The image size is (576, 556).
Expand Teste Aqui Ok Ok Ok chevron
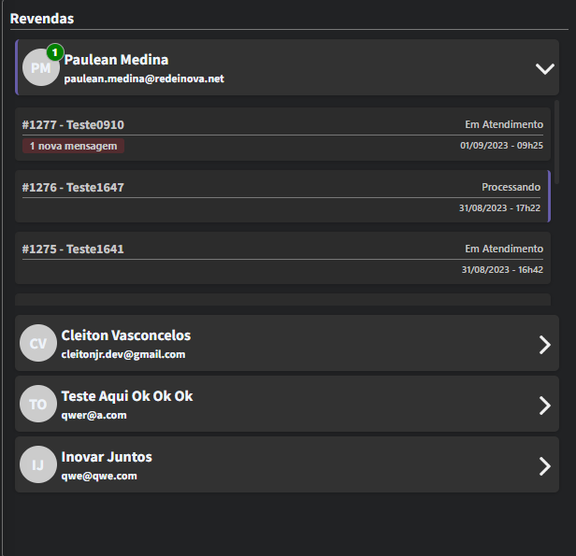(545, 406)
